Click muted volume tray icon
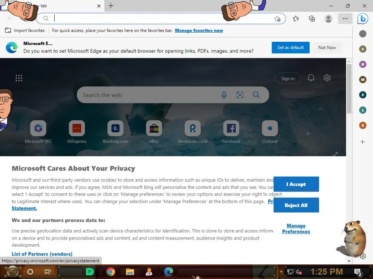Screen dimensions: 373x279 pyautogui.click(x=299, y=272)
